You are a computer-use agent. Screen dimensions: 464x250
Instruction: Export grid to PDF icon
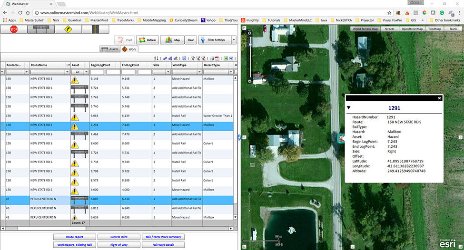(217, 58)
